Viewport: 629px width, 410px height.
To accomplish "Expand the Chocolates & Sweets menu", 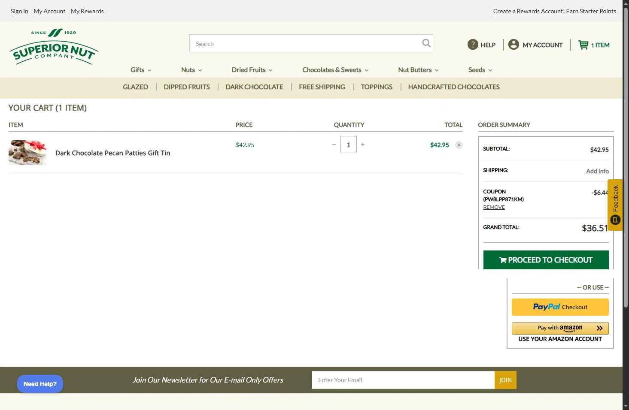I will coord(335,70).
